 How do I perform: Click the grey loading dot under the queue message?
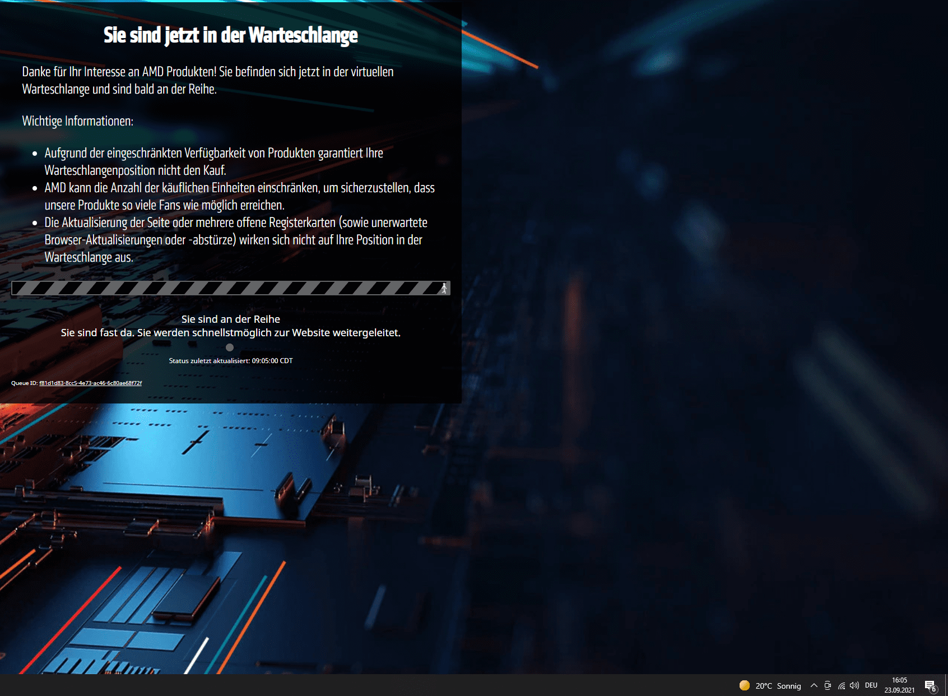pos(230,347)
